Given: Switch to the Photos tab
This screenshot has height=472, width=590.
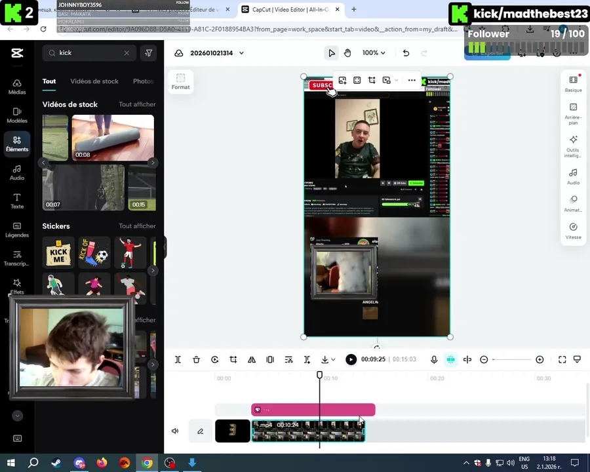Looking at the screenshot, I should click(x=144, y=81).
